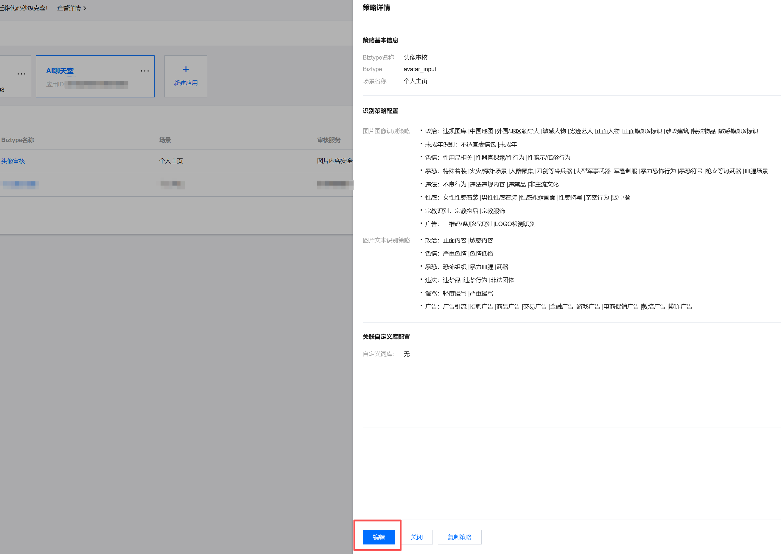The height and width of the screenshot is (554, 781).
Task: Open the AI聊天室 card's three-dot menu
Action: (x=144, y=71)
